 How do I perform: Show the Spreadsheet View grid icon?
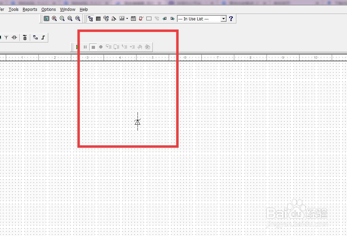coord(98,19)
